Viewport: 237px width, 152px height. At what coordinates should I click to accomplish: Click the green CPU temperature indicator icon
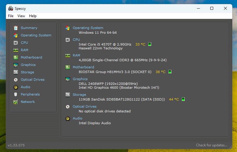tap(150, 44)
